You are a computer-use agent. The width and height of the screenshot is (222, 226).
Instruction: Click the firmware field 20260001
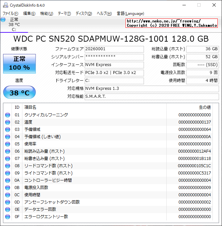[114, 49]
